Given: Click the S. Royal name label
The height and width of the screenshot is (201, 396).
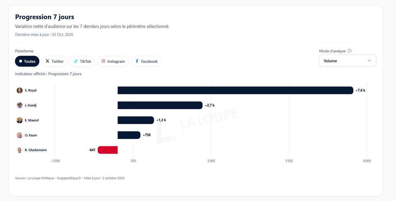Looking at the screenshot, I should [31, 90].
